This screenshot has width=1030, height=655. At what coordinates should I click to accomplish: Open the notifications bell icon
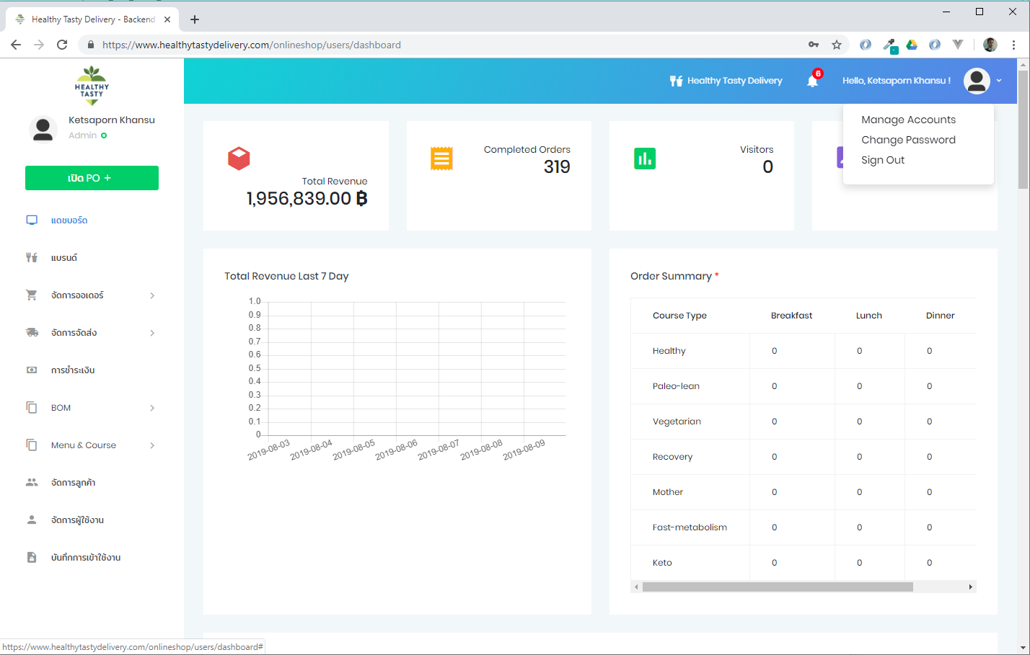pyautogui.click(x=813, y=81)
